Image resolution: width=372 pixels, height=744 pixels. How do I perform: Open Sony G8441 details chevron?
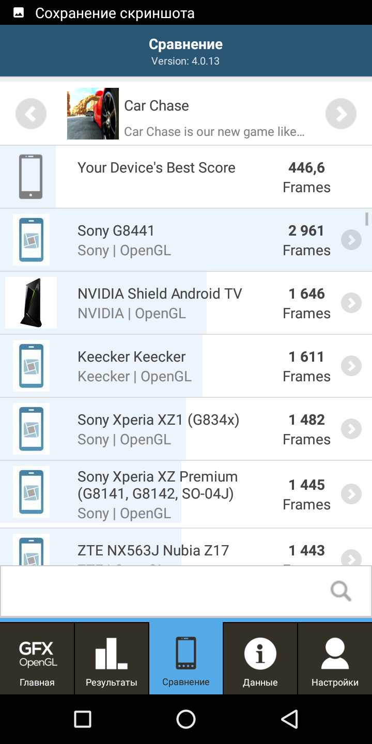pos(351,240)
